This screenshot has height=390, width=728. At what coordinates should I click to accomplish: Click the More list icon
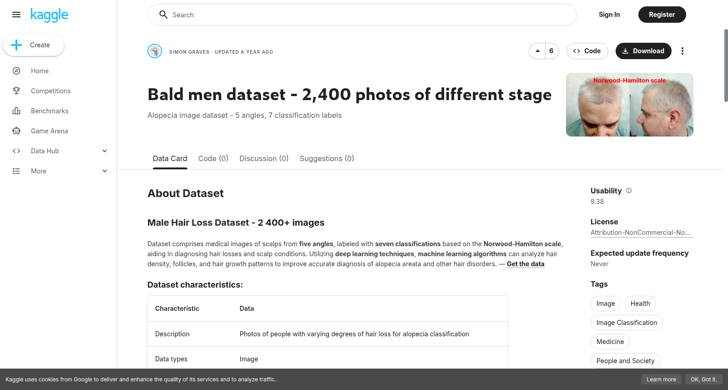[16, 171]
